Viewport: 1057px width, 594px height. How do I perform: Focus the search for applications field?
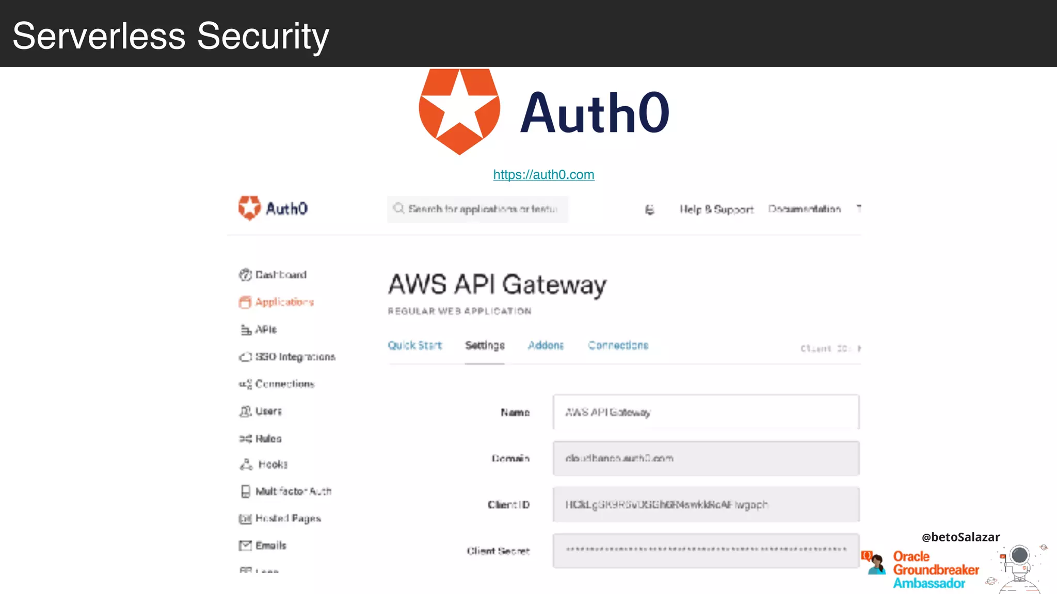coord(477,209)
